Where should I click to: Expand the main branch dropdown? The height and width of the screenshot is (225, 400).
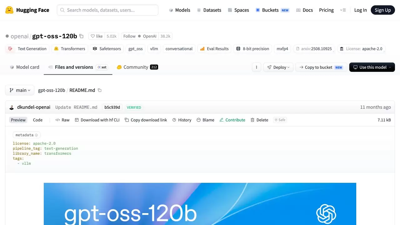pyautogui.click(x=20, y=90)
